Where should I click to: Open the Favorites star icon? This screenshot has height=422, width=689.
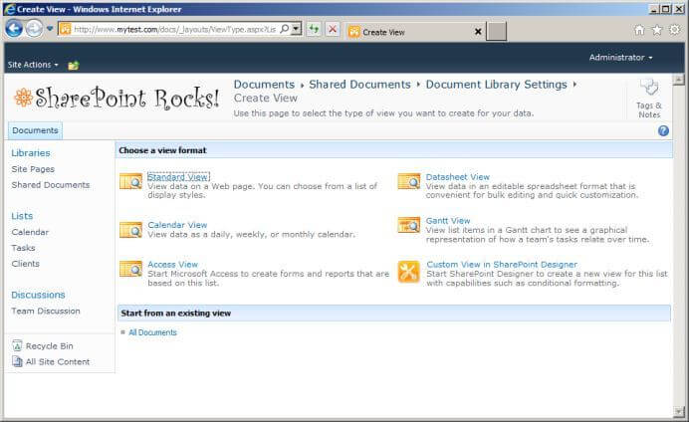coord(657,30)
